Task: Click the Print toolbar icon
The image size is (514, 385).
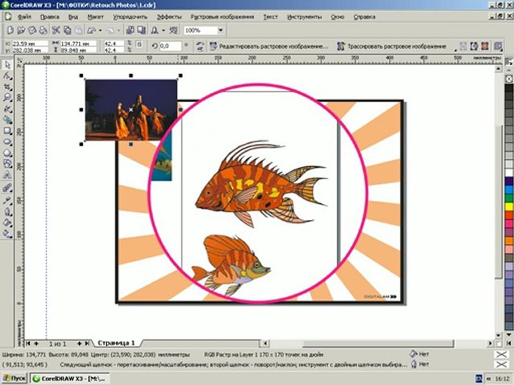Action: [x=43, y=30]
